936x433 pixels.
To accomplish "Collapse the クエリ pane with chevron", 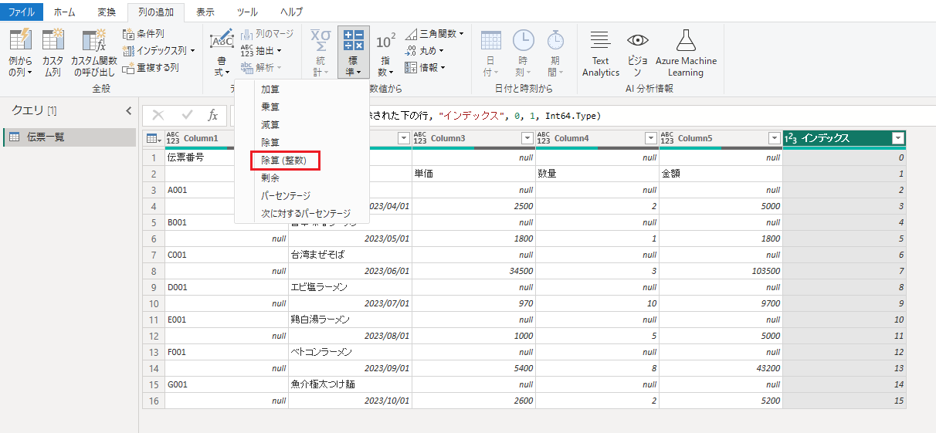I will 129,111.
